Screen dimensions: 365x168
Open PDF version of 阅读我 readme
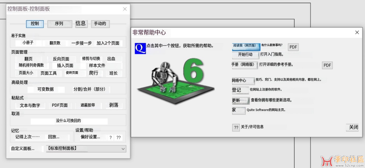[293, 47]
